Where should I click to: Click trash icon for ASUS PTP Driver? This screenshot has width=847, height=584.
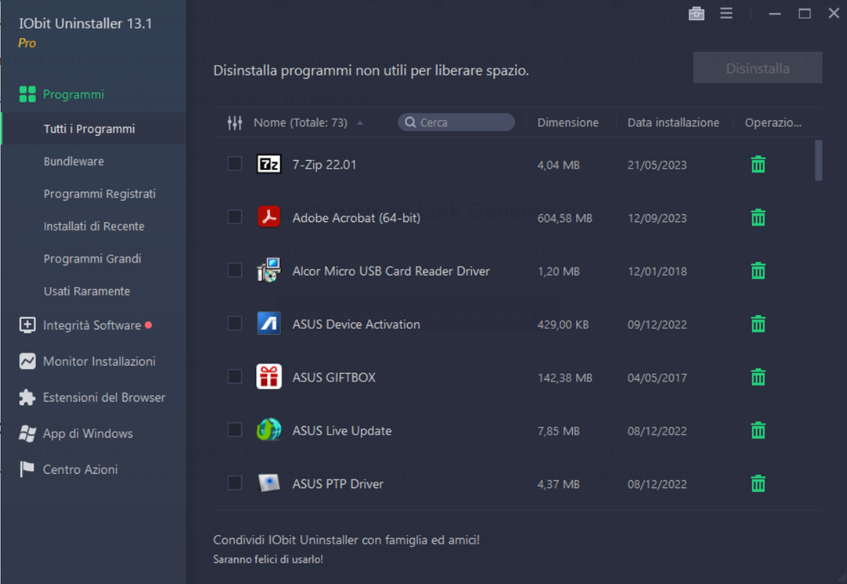(x=758, y=483)
